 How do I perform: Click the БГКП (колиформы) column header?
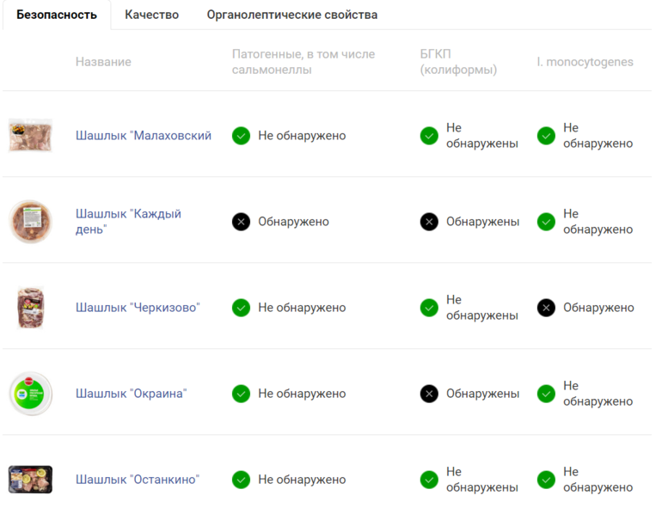tap(458, 62)
